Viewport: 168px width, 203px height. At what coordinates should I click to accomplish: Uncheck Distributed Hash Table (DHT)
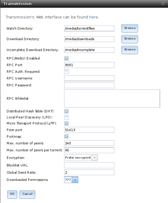(67, 111)
